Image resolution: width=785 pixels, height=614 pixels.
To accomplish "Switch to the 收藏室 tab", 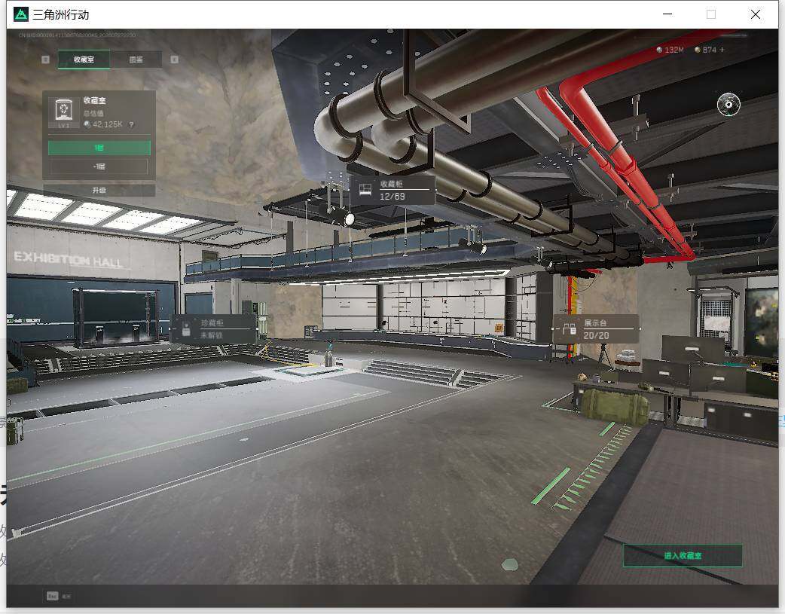I will pos(84,59).
